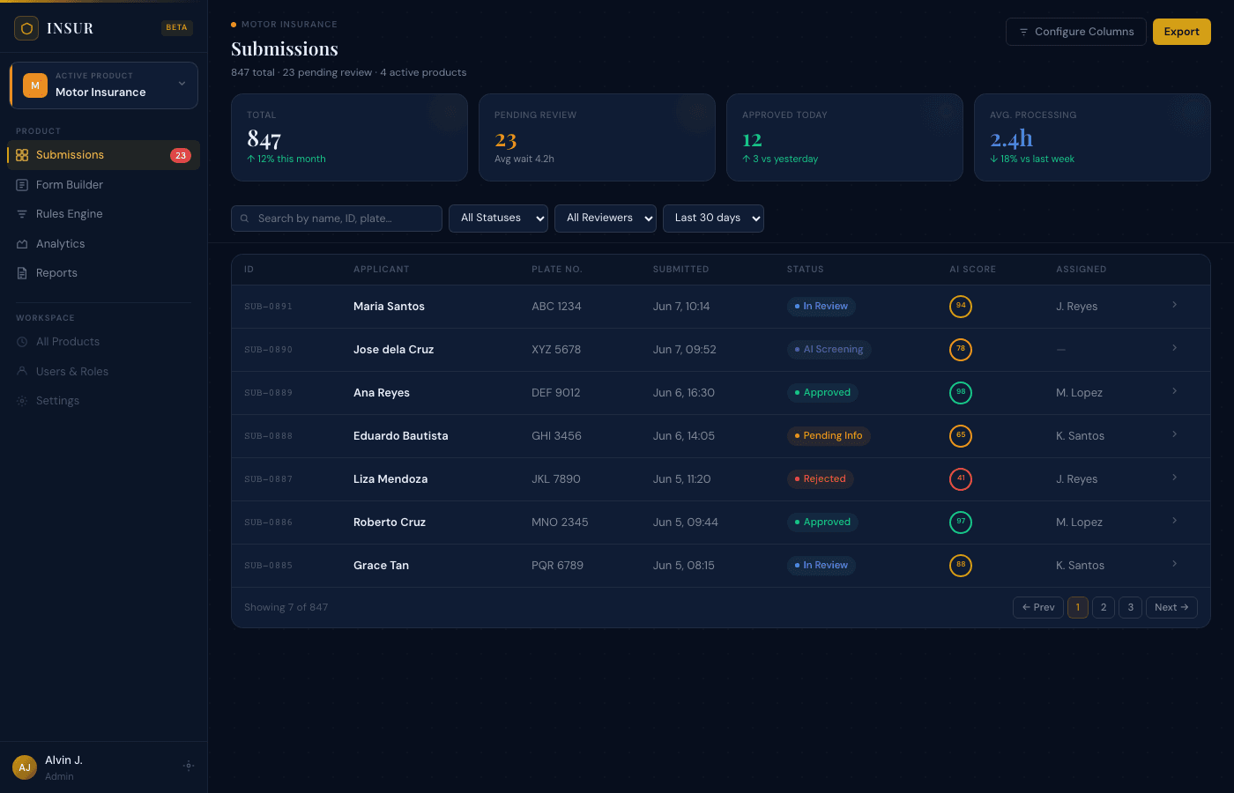Click the AI SCORE column header
This screenshot has width=1234, height=793.
[x=972, y=270]
